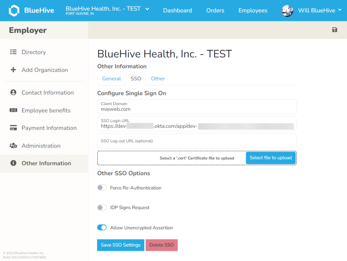
Task: Switch to the General tab
Action: (x=111, y=78)
